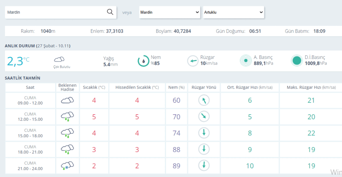Viewport: 342px width, 177px height.
Task: Click the Çok Bulutlu cloud icon
Action: click(59, 59)
